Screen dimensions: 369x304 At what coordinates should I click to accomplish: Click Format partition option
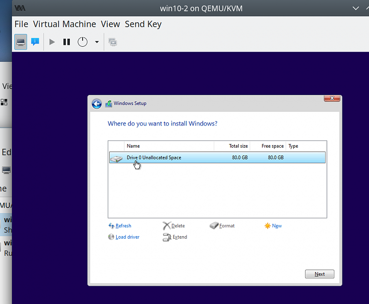pos(227,226)
